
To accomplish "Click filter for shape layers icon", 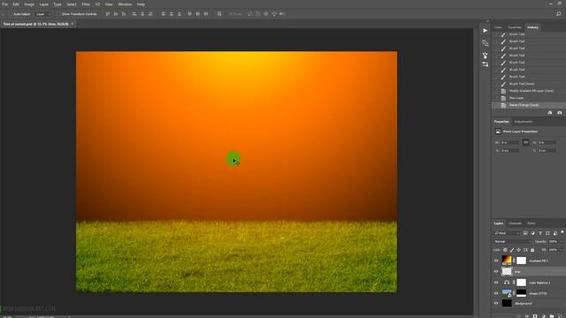I will (547, 233).
